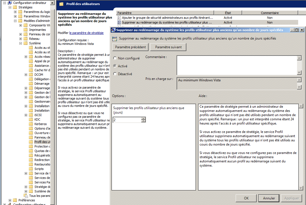Expand the Panneau de configuration node under Modèles
Viewport: 306px width, 205px height.
20,34
